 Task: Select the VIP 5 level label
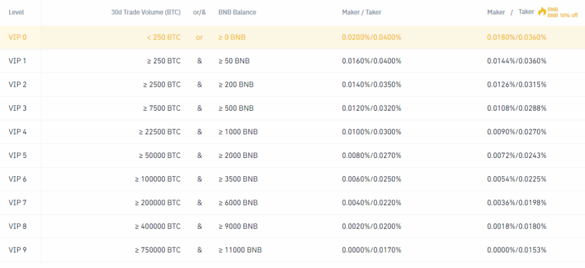(18, 156)
